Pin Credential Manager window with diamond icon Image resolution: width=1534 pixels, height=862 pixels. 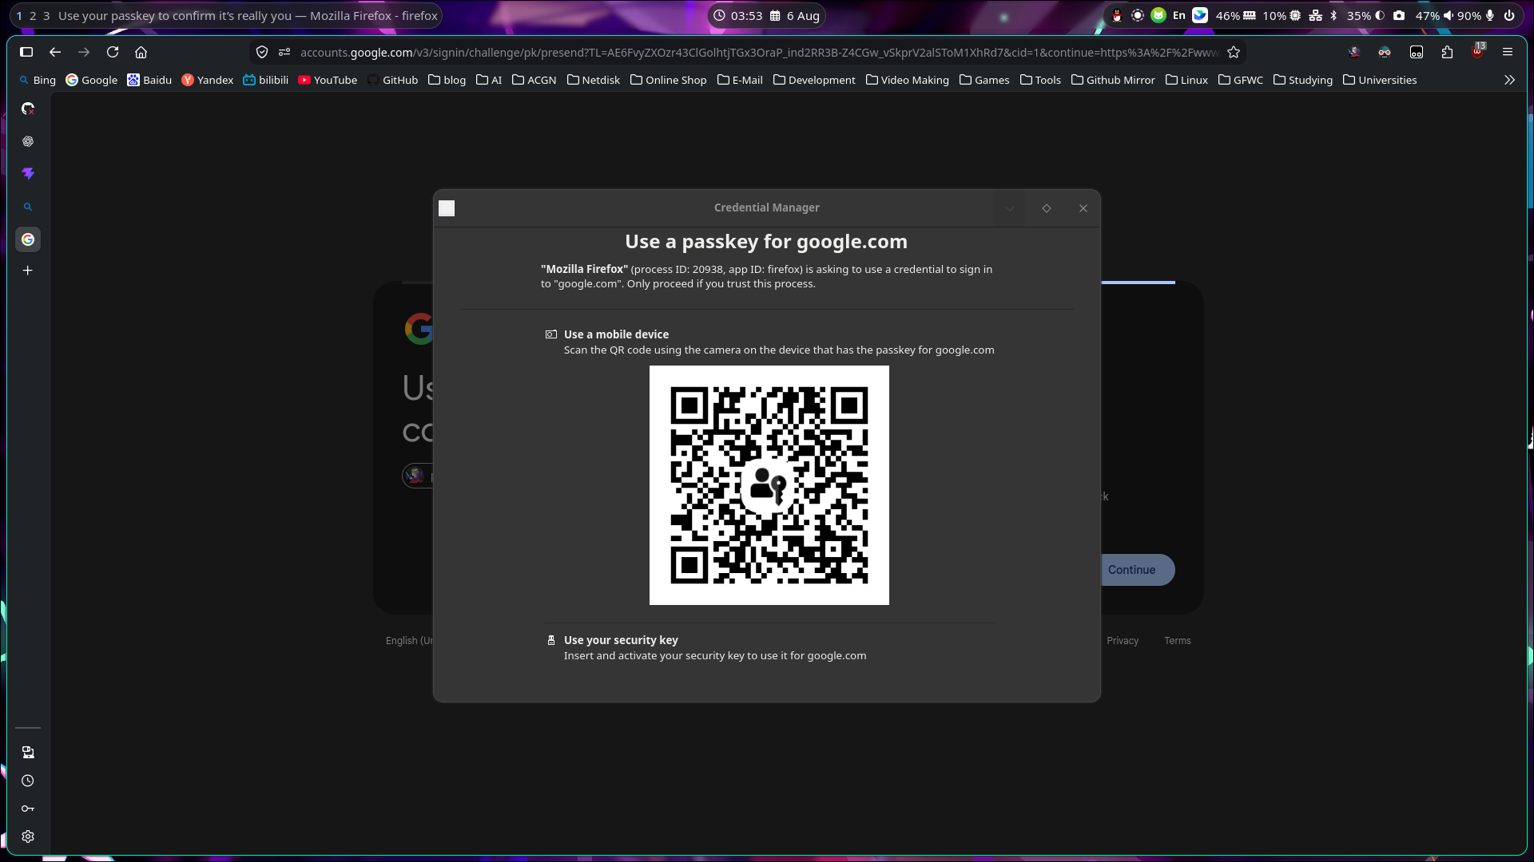click(1047, 208)
